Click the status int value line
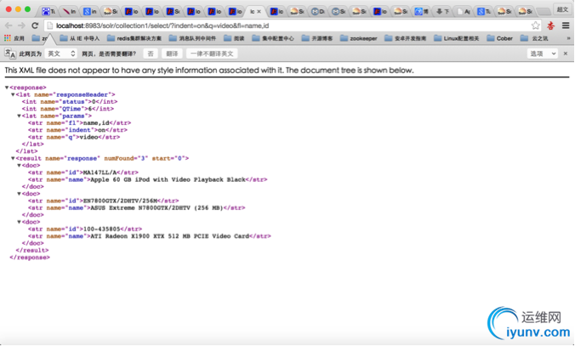 (x=70, y=102)
